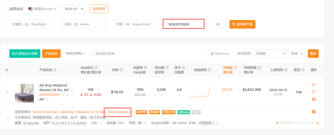Click monthly sales value 30,272
The image size is (334, 135).
227,90
